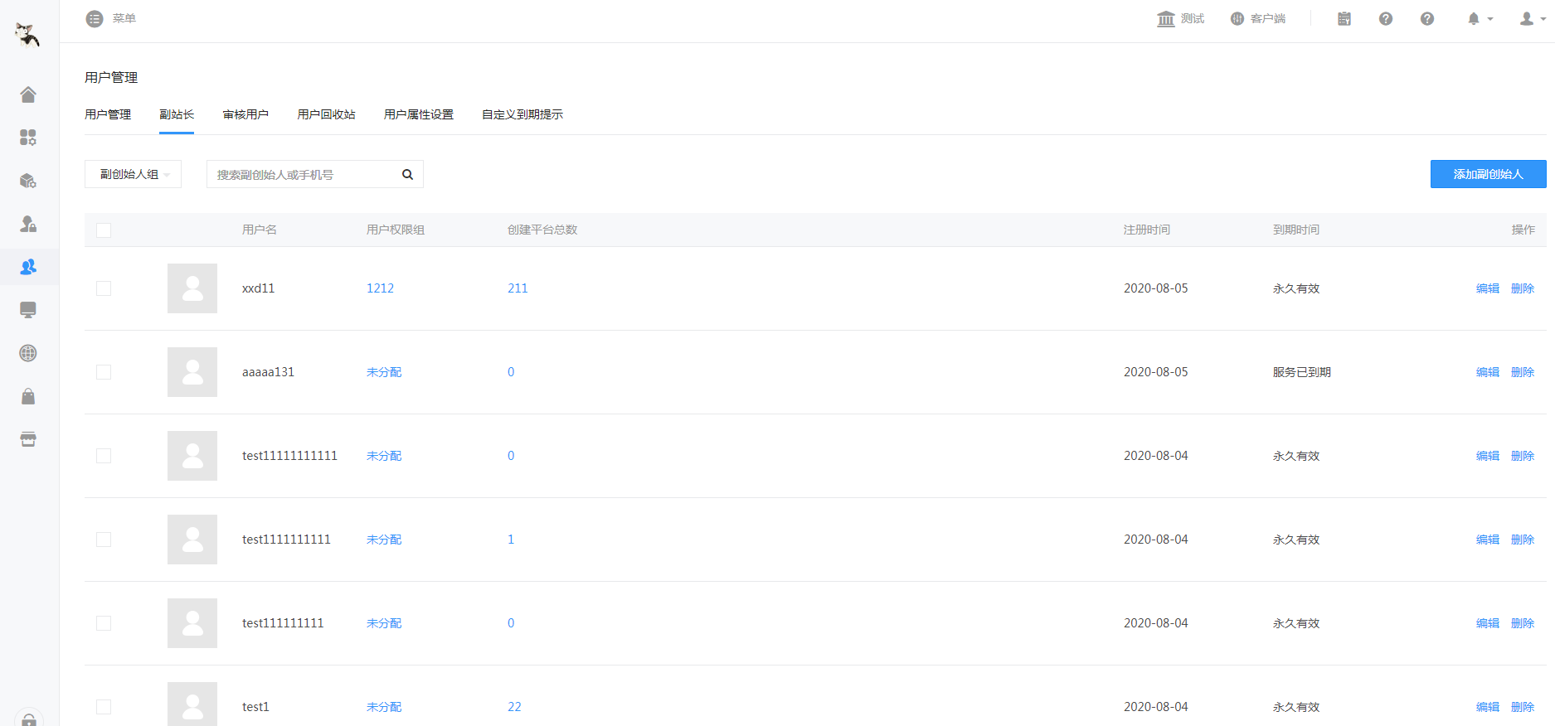This screenshot has height=726, width=1555.
Task: Open the home icon in sidebar
Action: (28, 94)
